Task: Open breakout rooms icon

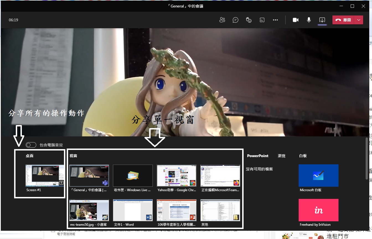Action: point(262,20)
